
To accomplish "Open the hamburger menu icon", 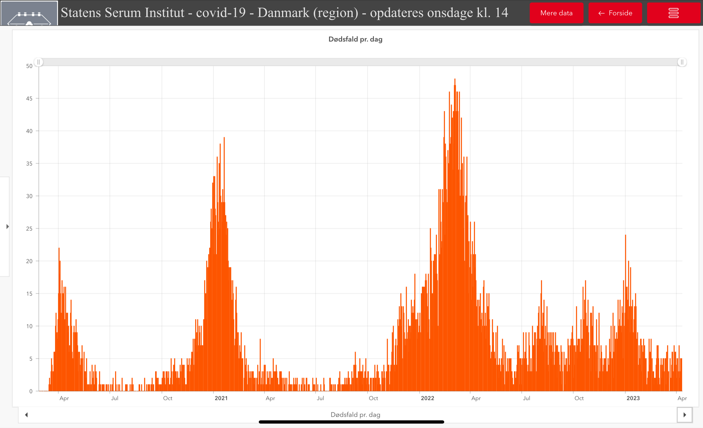I will 673,13.
